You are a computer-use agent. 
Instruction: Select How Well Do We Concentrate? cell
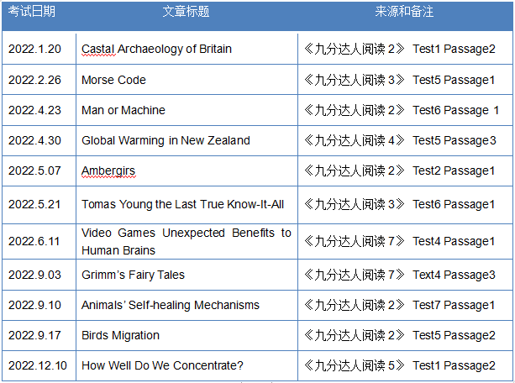click(187, 365)
